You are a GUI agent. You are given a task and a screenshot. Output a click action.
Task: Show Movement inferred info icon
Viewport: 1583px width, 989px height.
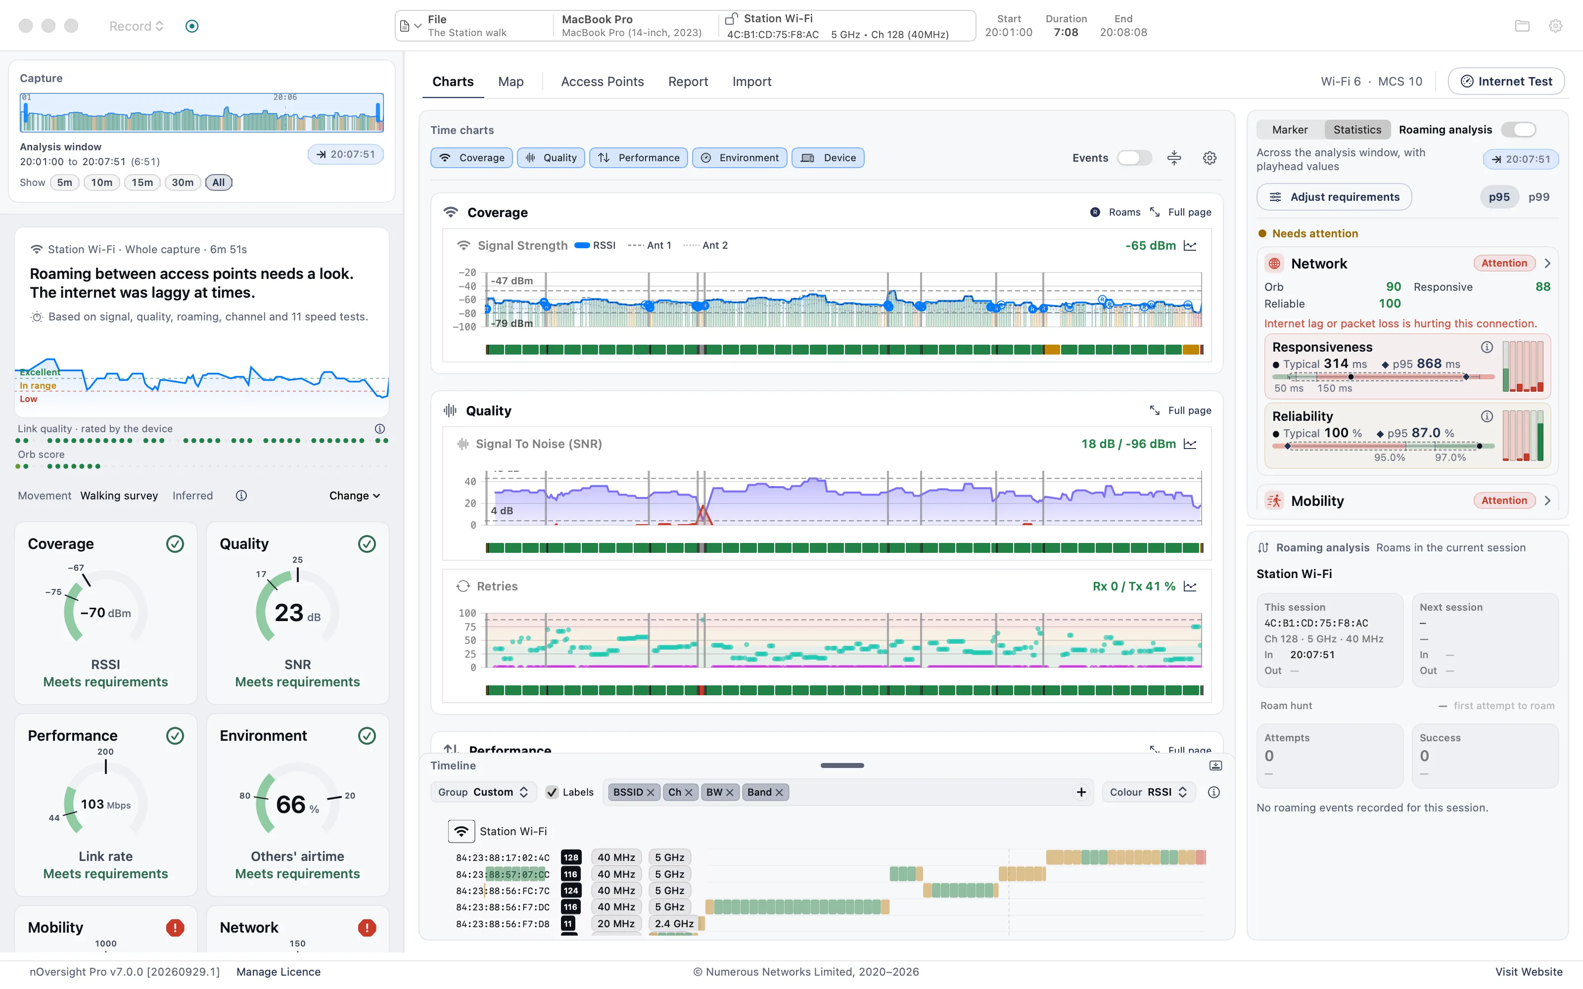click(241, 496)
